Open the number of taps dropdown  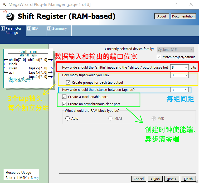coord(179,75)
